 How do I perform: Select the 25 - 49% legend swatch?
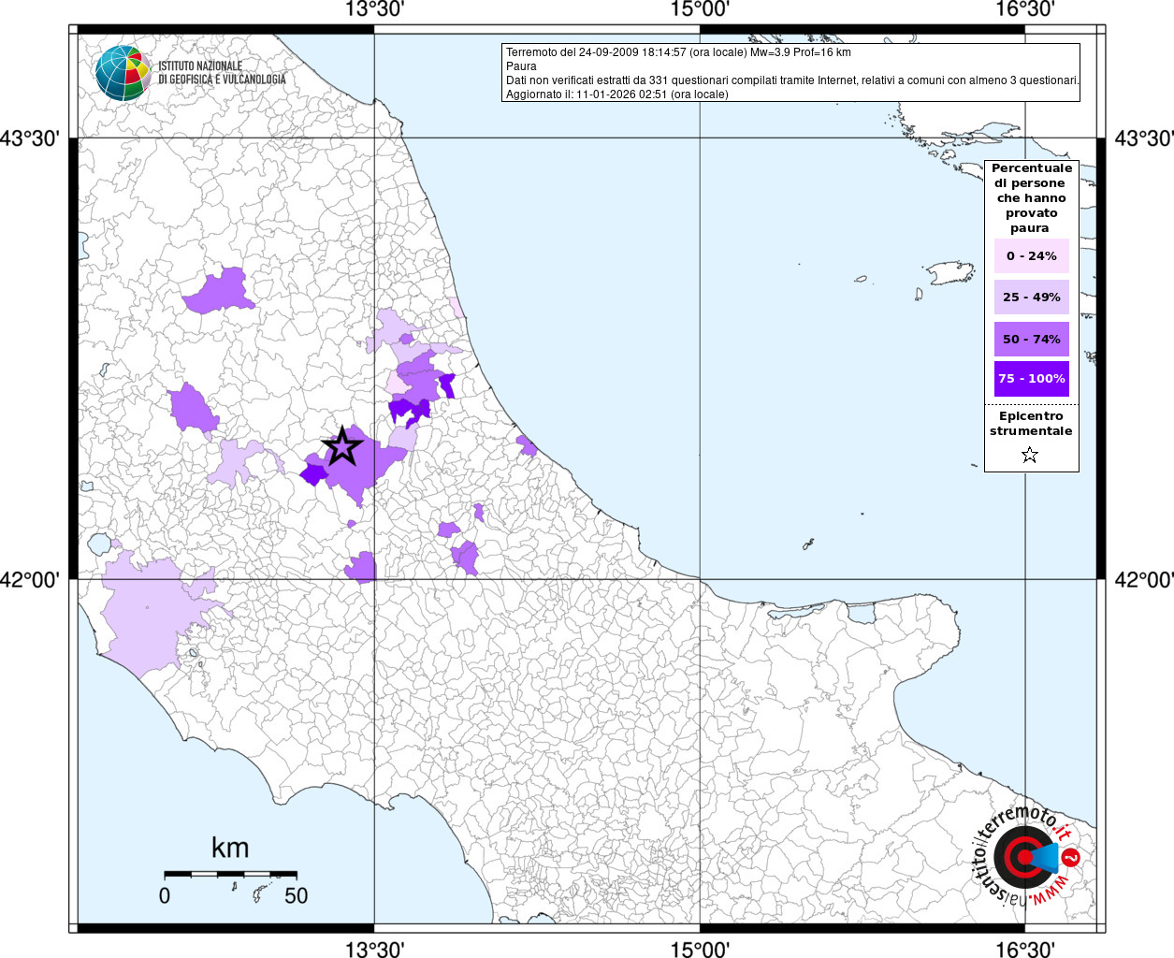pos(1031,298)
